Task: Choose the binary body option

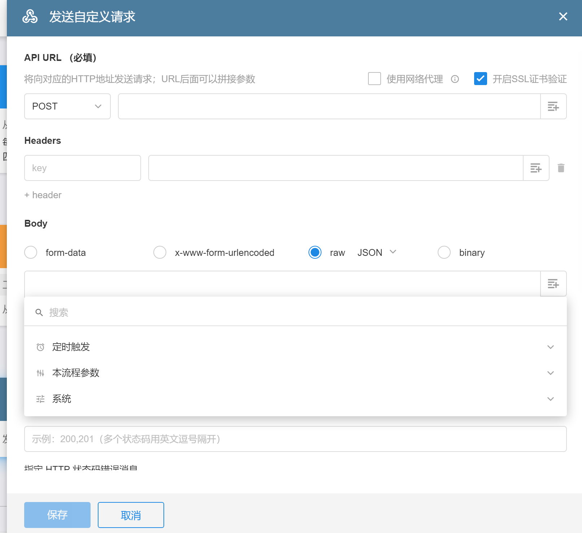Action: (x=444, y=252)
